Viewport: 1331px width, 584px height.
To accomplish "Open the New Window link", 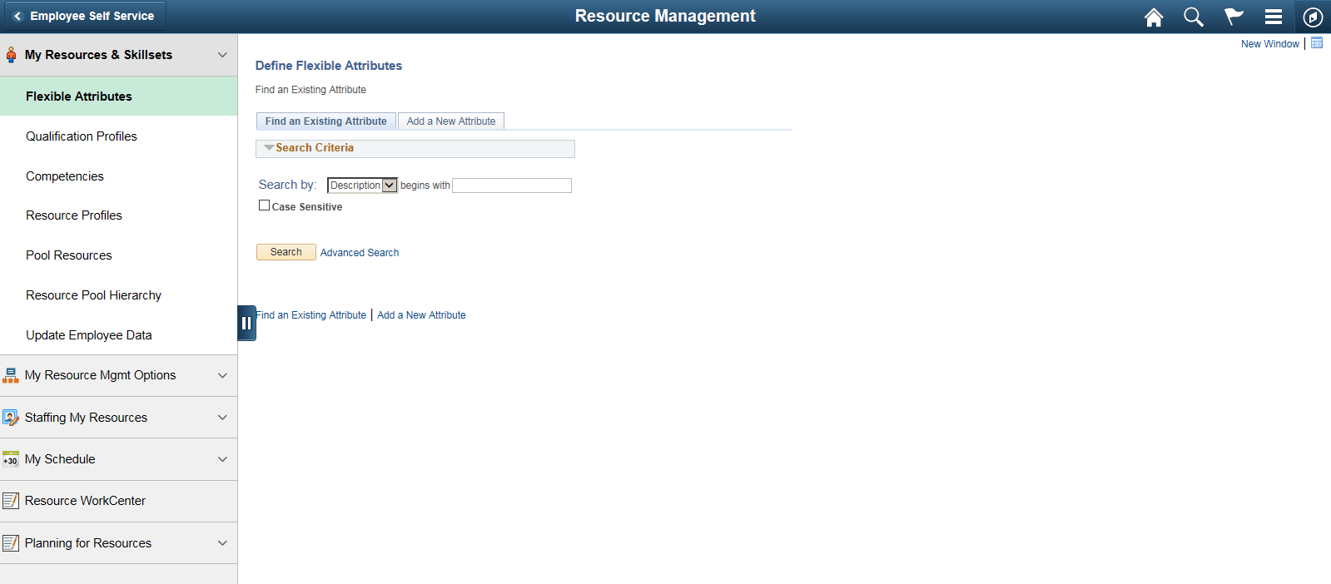I will coord(1270,44).
